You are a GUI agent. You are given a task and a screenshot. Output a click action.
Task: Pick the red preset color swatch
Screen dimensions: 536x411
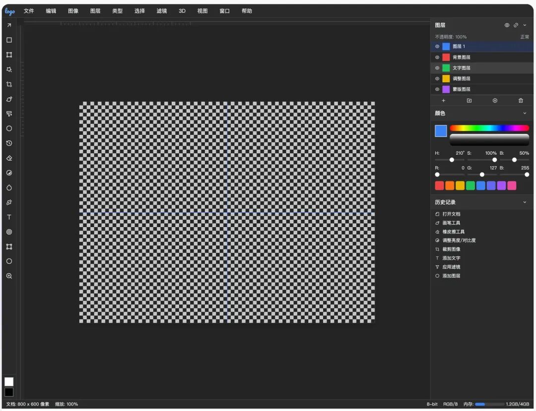tap(439, 185)
